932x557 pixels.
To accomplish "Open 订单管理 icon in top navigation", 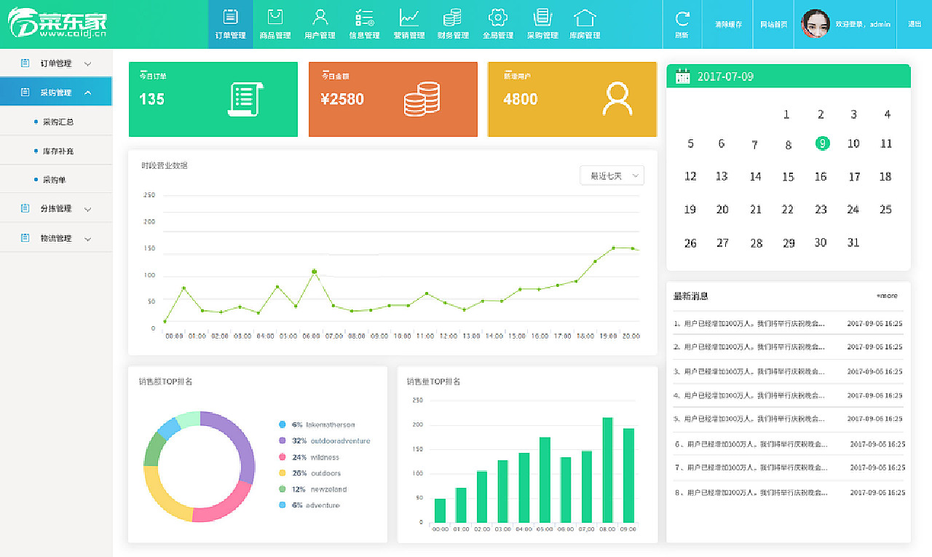I will tap(230, 17).
